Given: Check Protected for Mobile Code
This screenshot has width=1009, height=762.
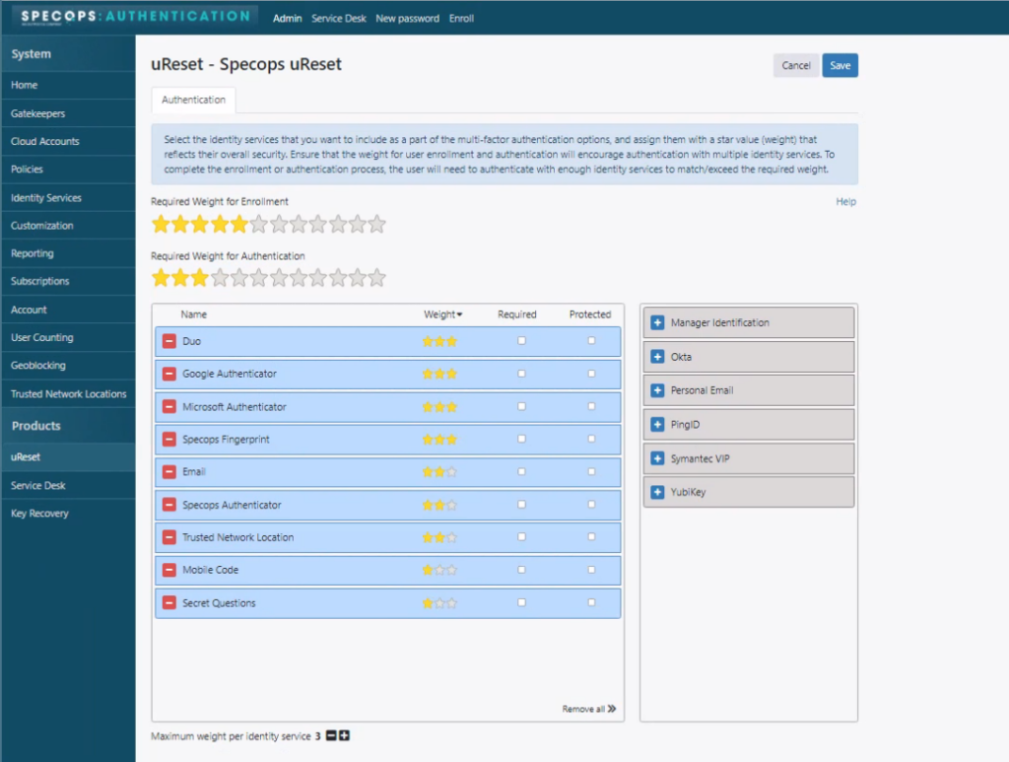Looking at the screenshot, I should [591, 570].
